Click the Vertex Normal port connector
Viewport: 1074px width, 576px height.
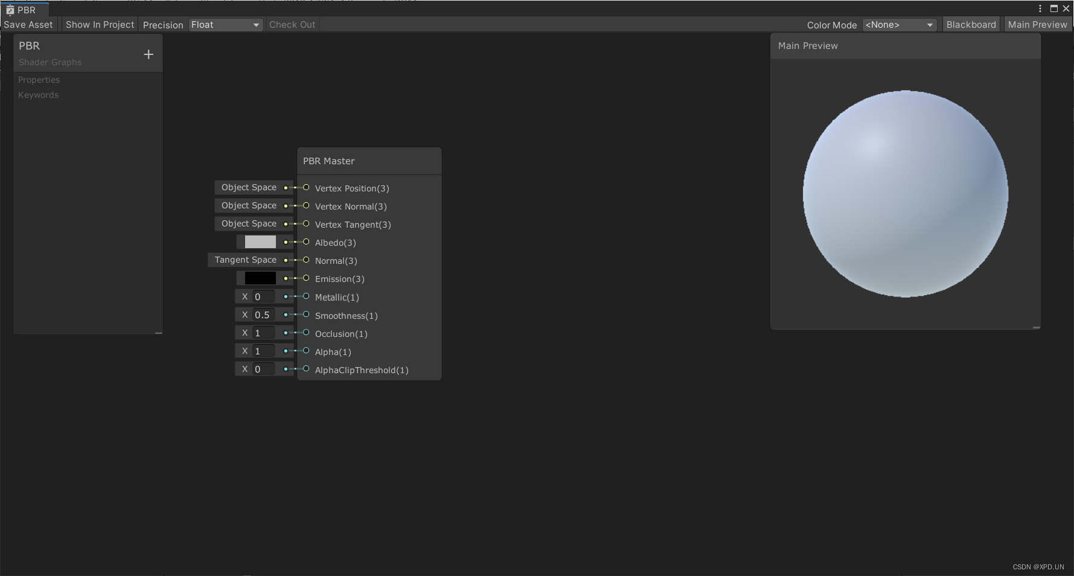[x=305, y=206]
